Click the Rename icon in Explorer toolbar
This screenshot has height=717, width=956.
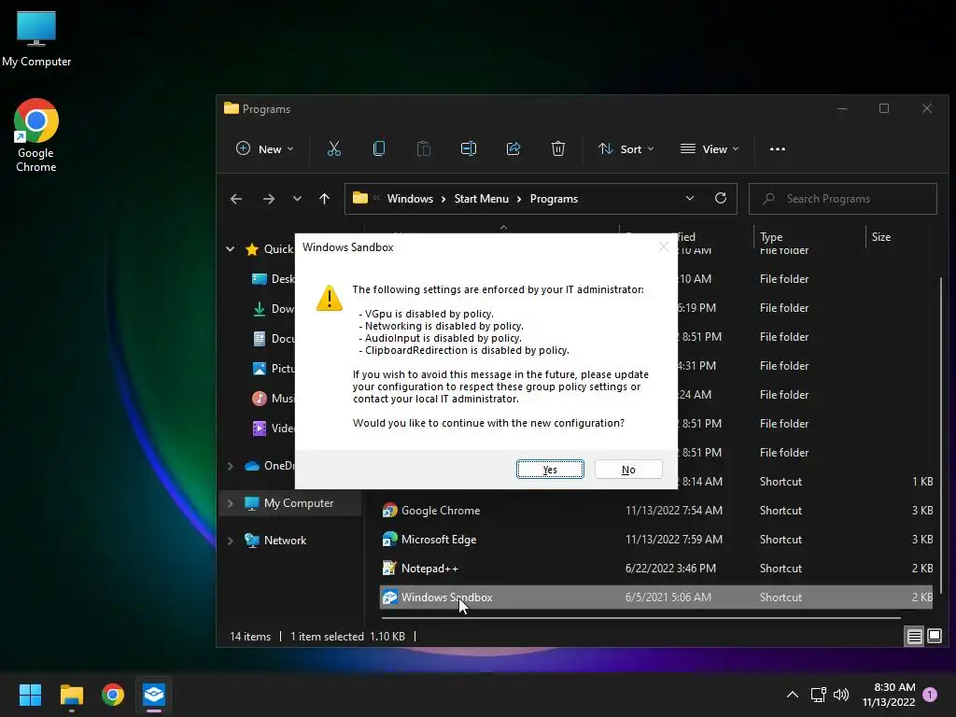tap(469, 148)
